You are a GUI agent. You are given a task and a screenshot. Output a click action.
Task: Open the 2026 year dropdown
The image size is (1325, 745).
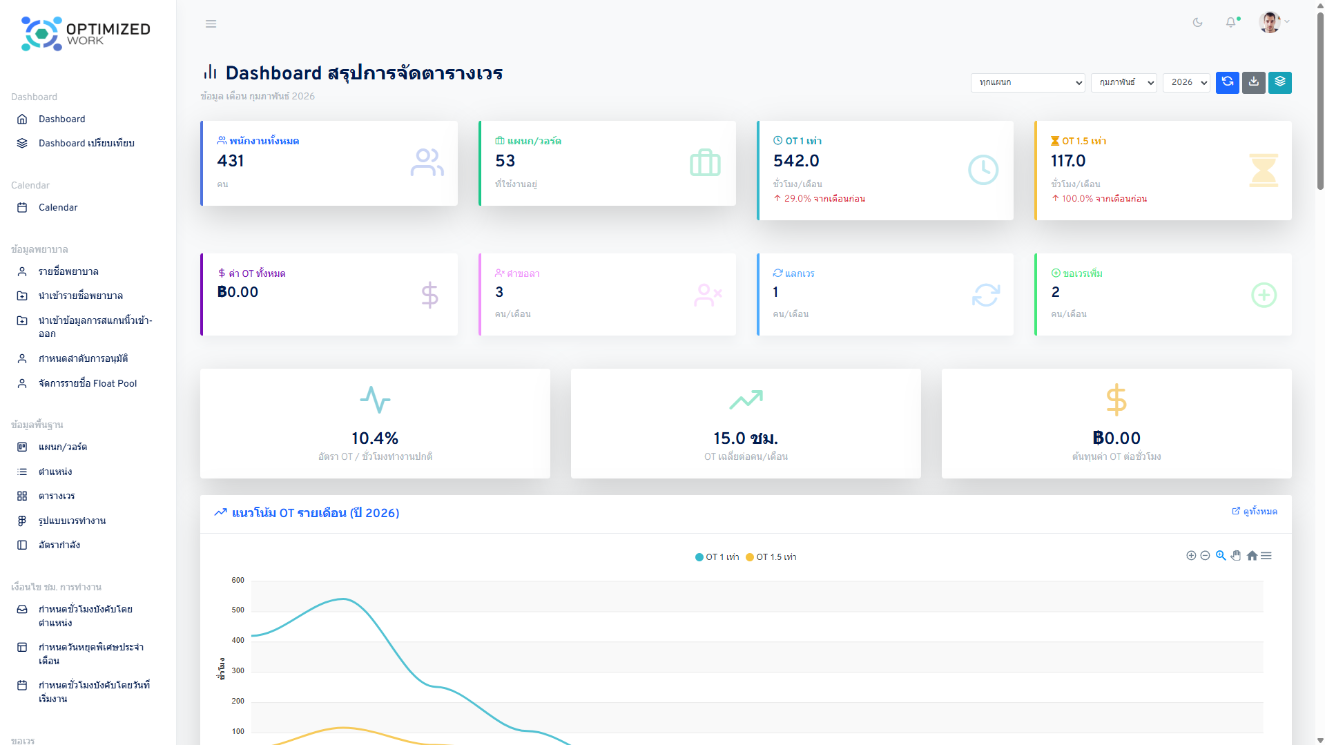(1187, 83)
